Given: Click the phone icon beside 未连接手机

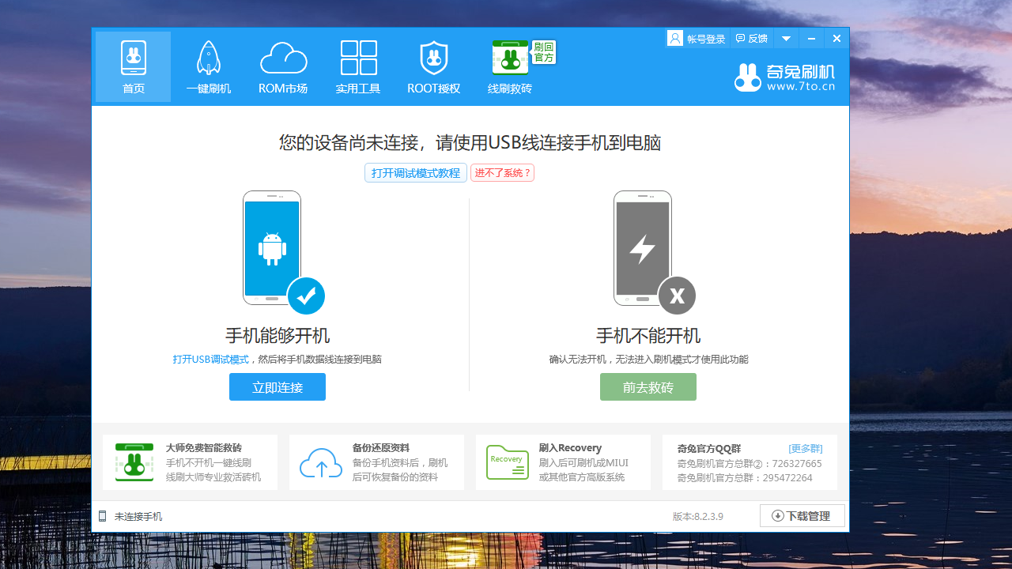Looking at the screenshot, I should 103,515.
